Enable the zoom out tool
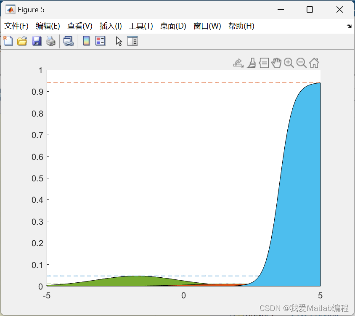Viewport: 355px width, 316px height. (x=302, y=63)
